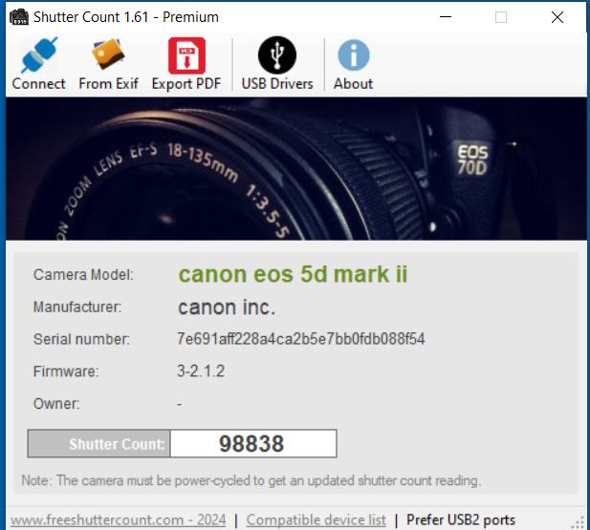Click the Prefer USB2 ports status text
Image resolution: width=590 pixels, height=530 pixels.
(x=461, y=520)
